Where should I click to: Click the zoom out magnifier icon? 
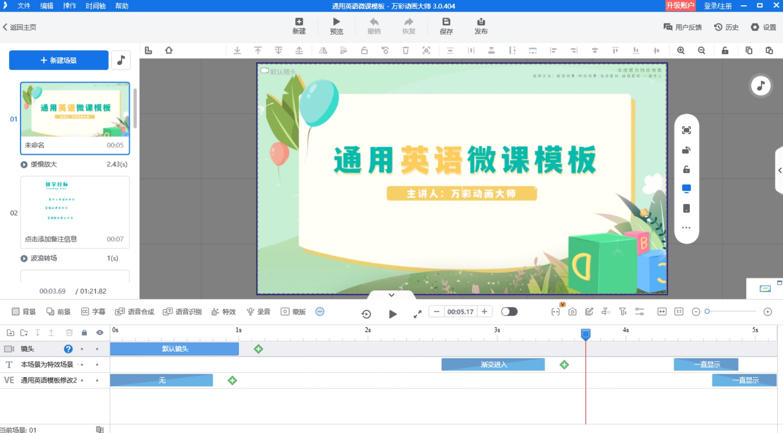point(701,50)
